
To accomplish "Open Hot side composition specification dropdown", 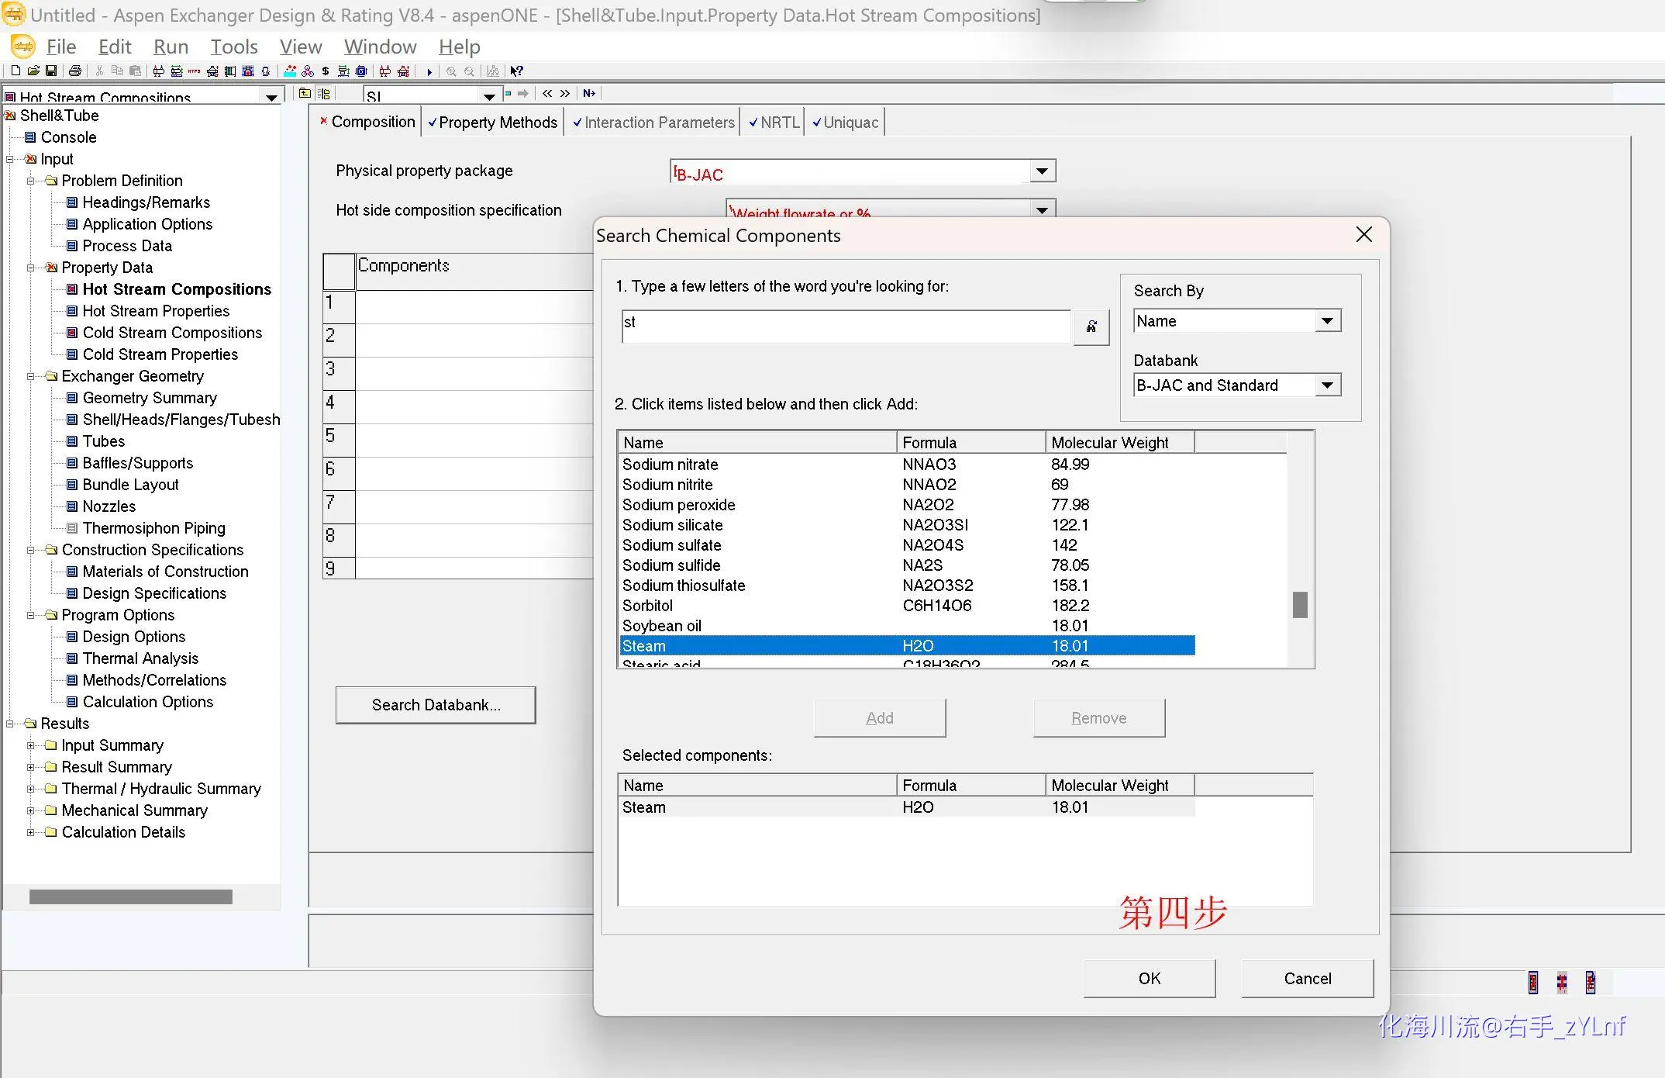I will point(1043,209).
